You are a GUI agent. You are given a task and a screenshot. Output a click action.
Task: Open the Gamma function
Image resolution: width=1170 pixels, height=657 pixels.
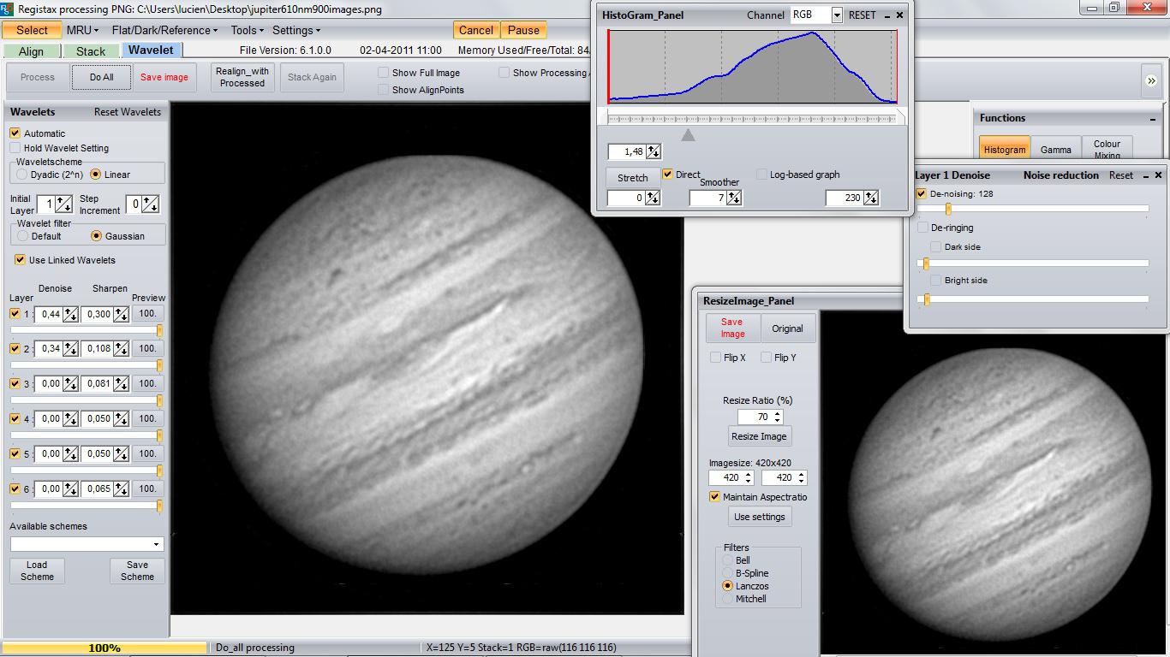pos(1055,150)
